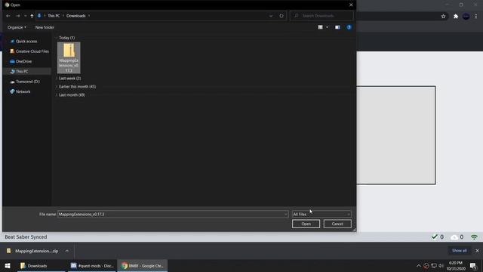Viewport: 483px width, 272px height.
Task: Open volume control in tray
Action: coord(441,266)
